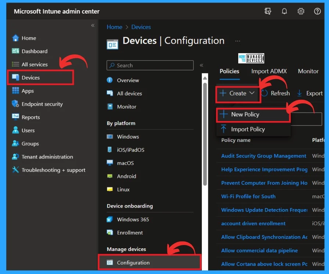Click the Refresh button label
This screenshot has height=274, width=329.
click(x=280, y=93)
